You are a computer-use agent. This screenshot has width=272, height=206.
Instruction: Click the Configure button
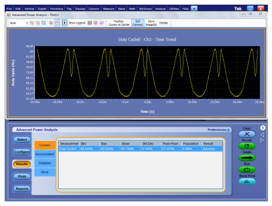point(22,152)
